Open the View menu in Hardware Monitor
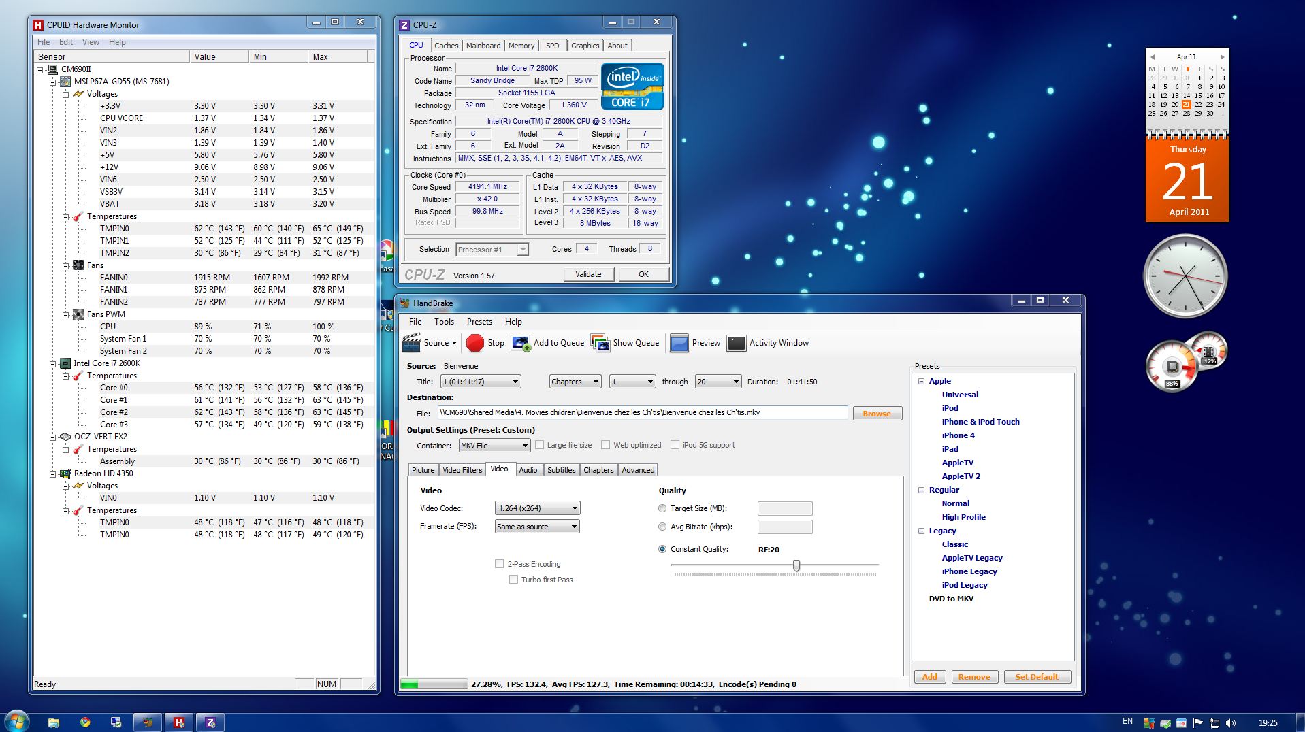Viewport: 1305px width, 732px height. [x=91, y=42]
